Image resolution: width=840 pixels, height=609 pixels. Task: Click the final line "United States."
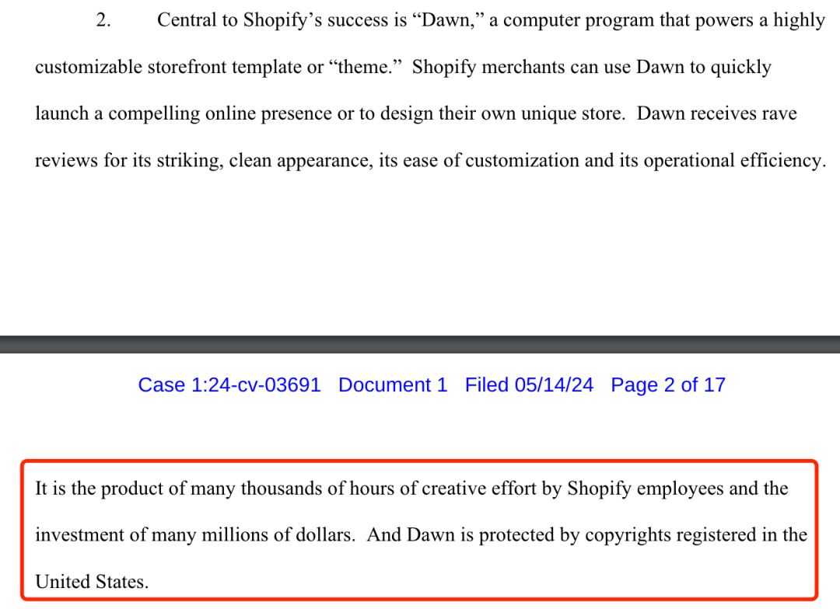tap(92, 582)
